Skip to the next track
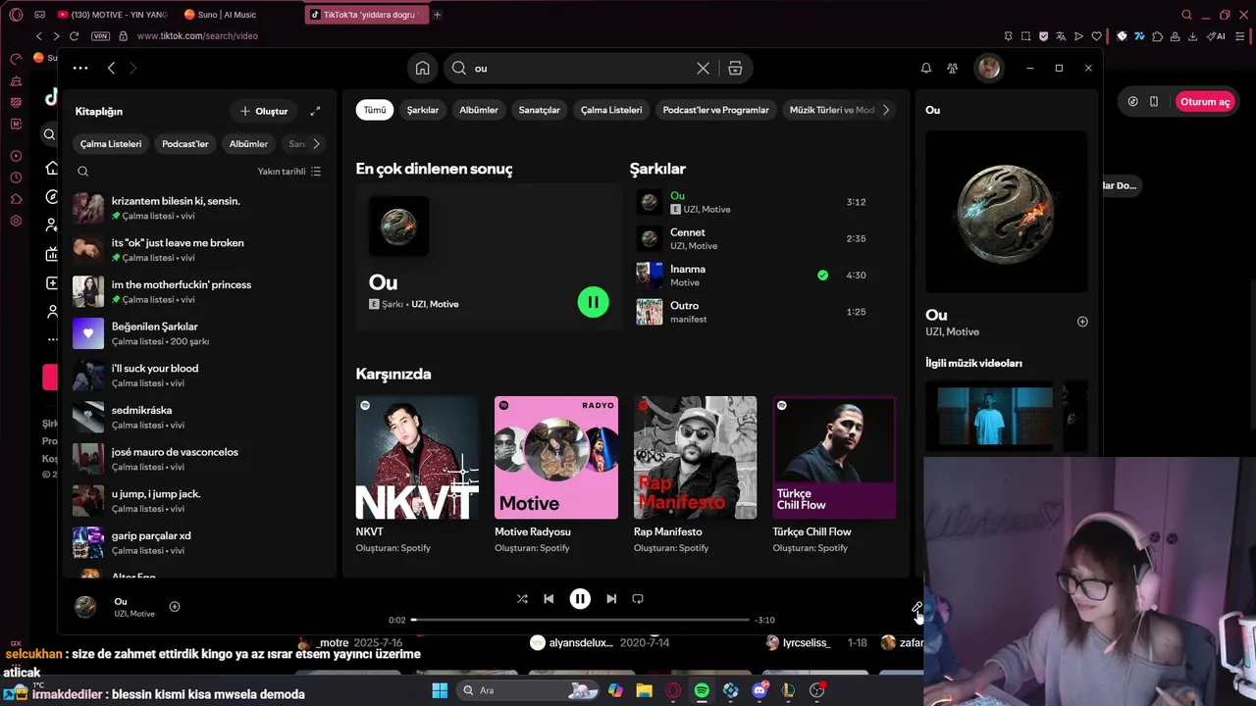 (x=611, y=598)
